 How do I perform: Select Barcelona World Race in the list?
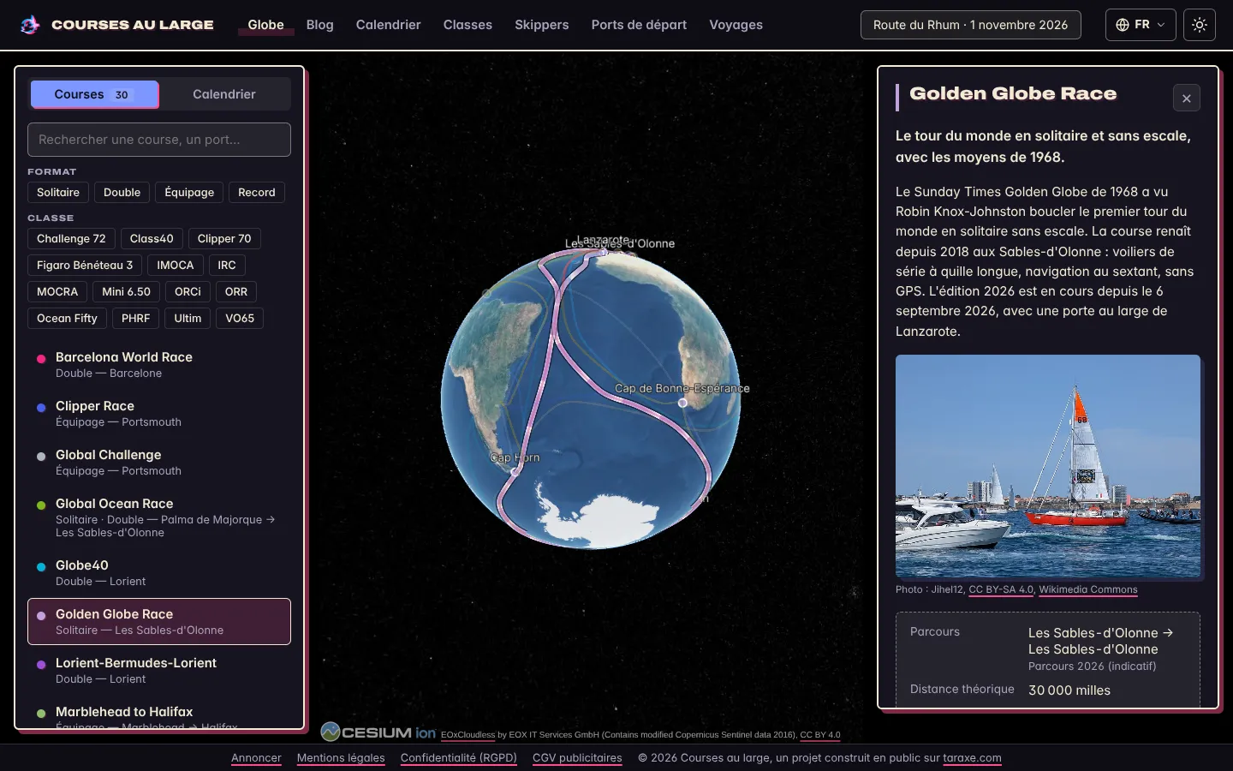click(159, 365)
